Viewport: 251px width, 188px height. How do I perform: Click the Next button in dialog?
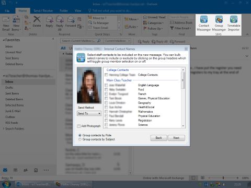pyautogui.click(x=176, y=138)
